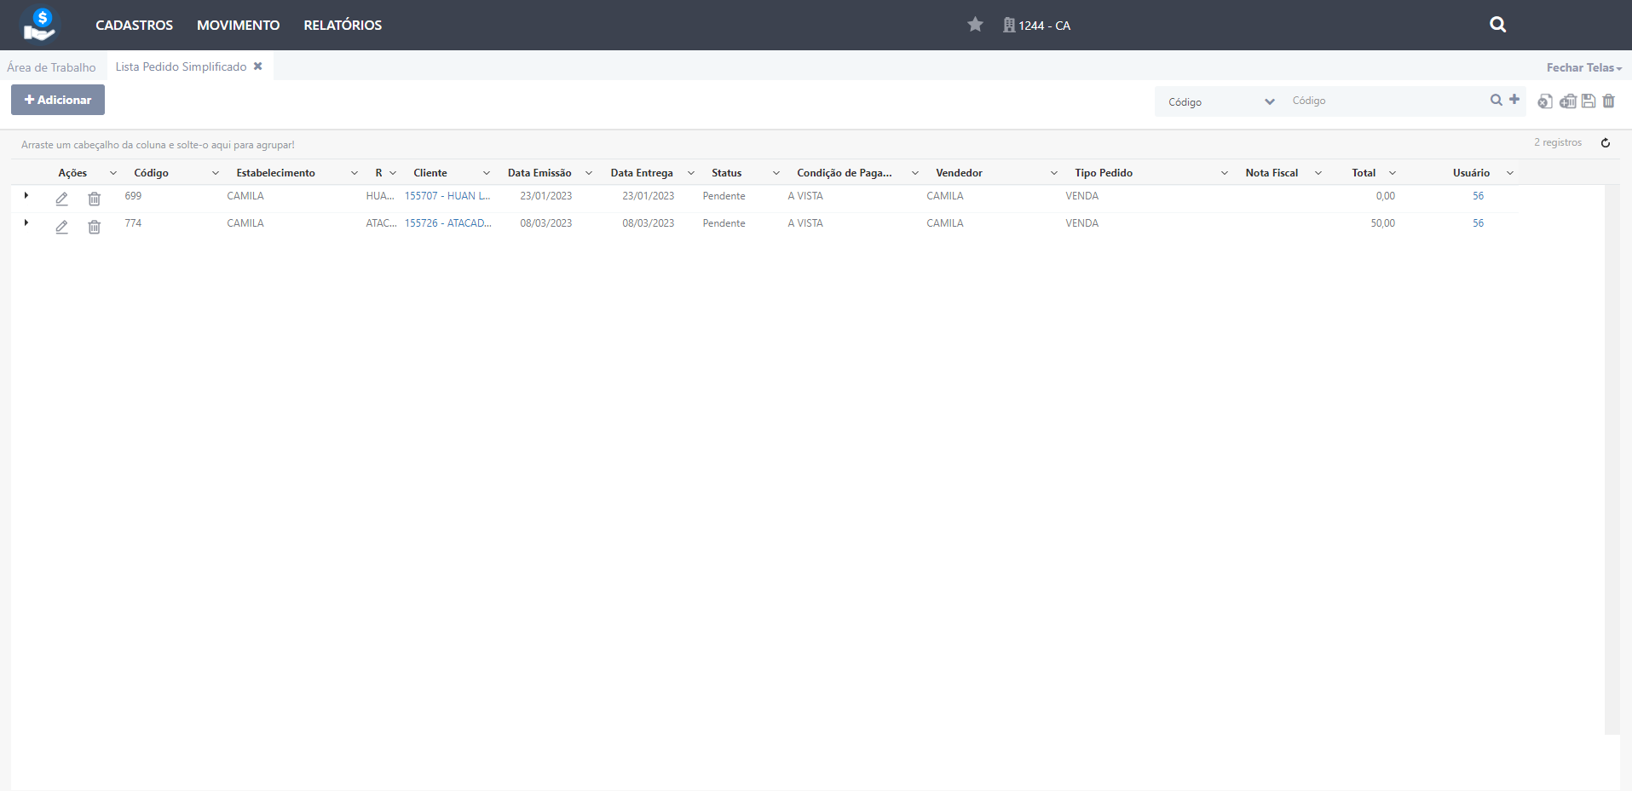Expand row details for order 699

click(x=26, y=196)
